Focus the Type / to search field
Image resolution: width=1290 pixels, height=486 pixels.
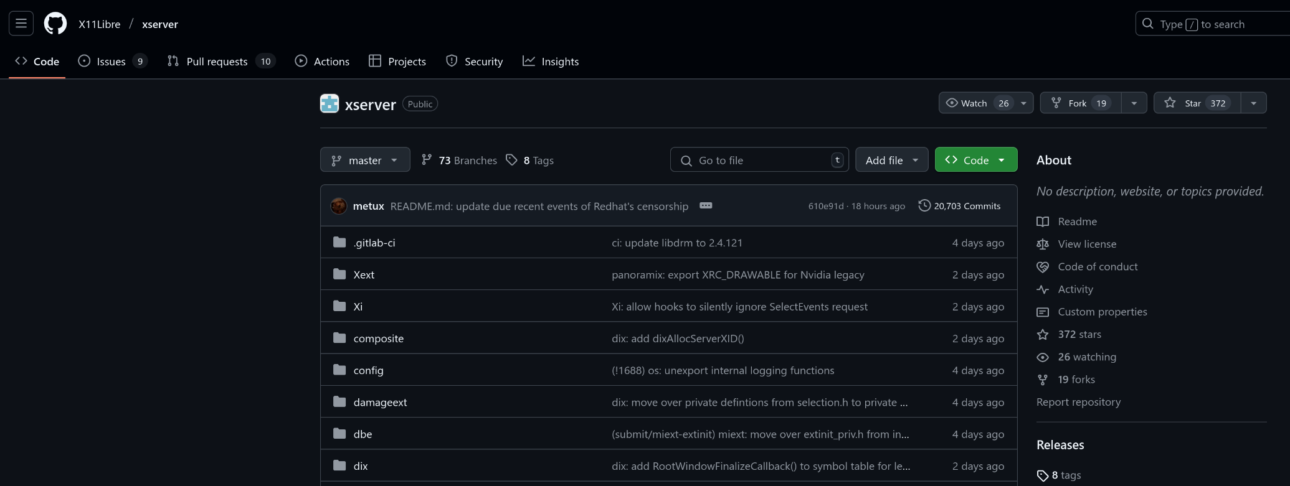[1212, 24]
